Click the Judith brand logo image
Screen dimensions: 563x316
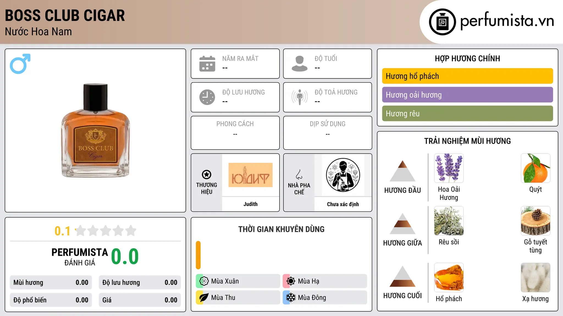tap(250, 175)
